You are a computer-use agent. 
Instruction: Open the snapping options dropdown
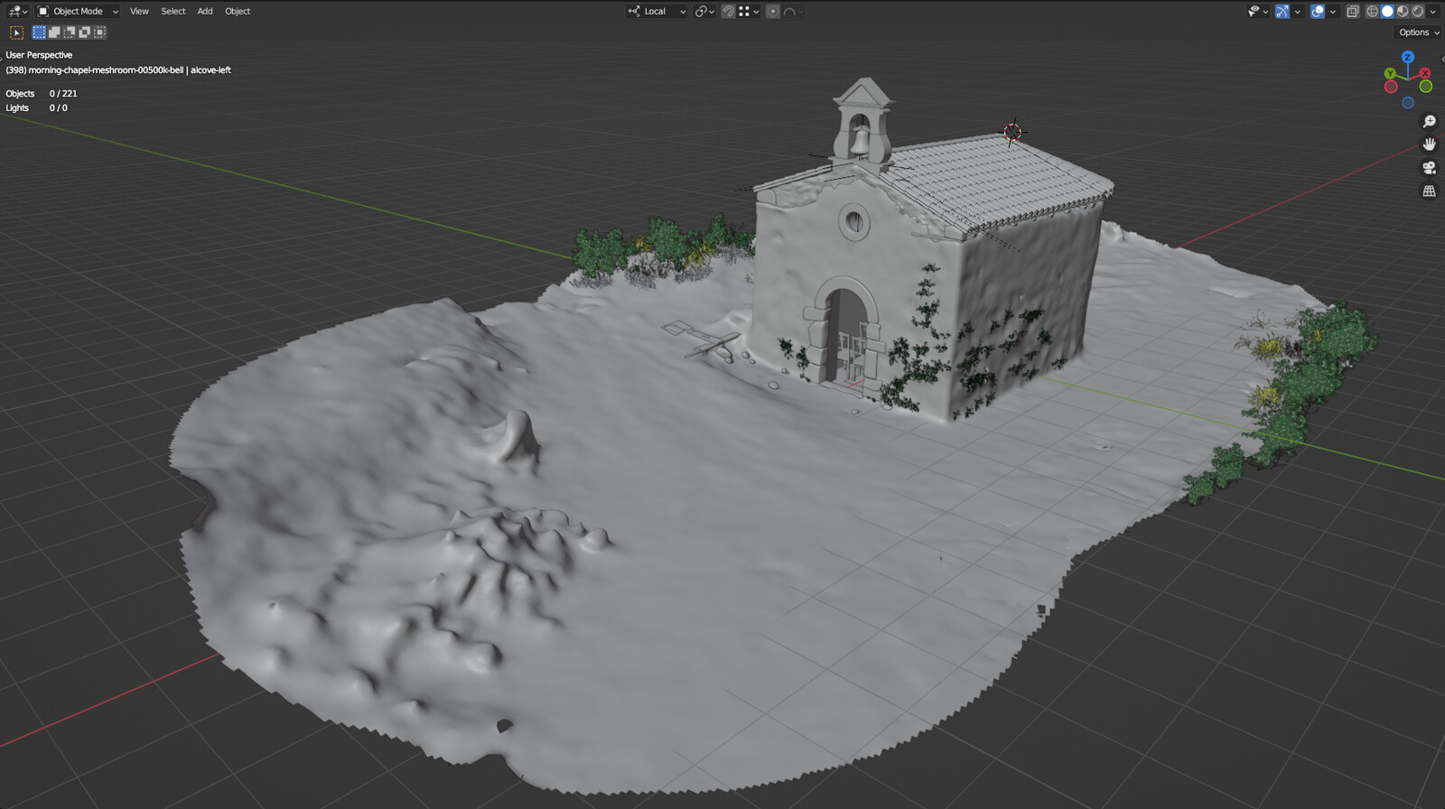pyautogui.click(x=749, y=11)
